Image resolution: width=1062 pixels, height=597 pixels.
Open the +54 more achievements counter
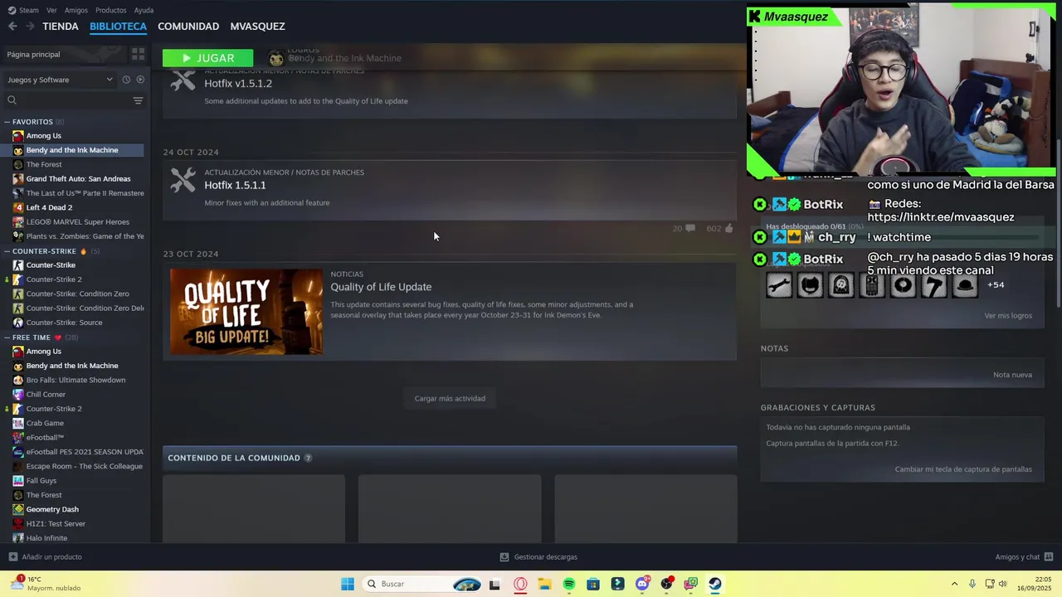point(996,285)
